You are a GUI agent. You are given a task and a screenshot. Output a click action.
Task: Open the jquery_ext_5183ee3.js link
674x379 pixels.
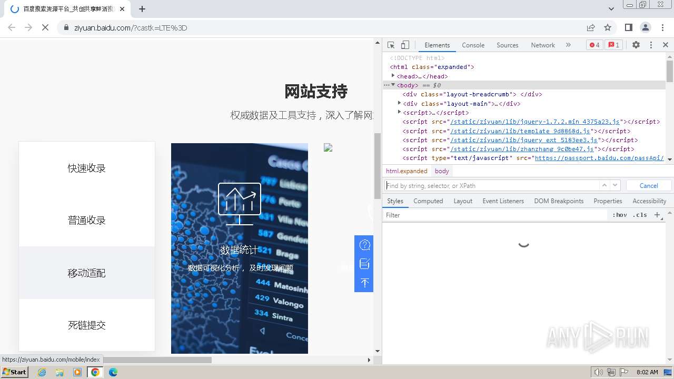523,140
